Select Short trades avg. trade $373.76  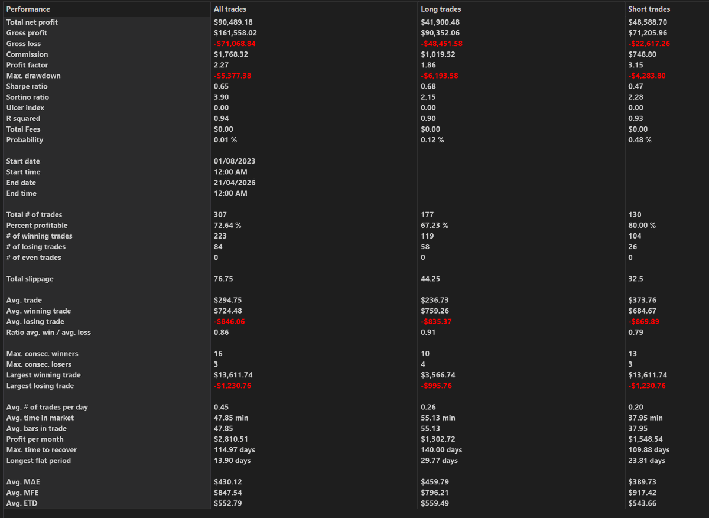642,300
